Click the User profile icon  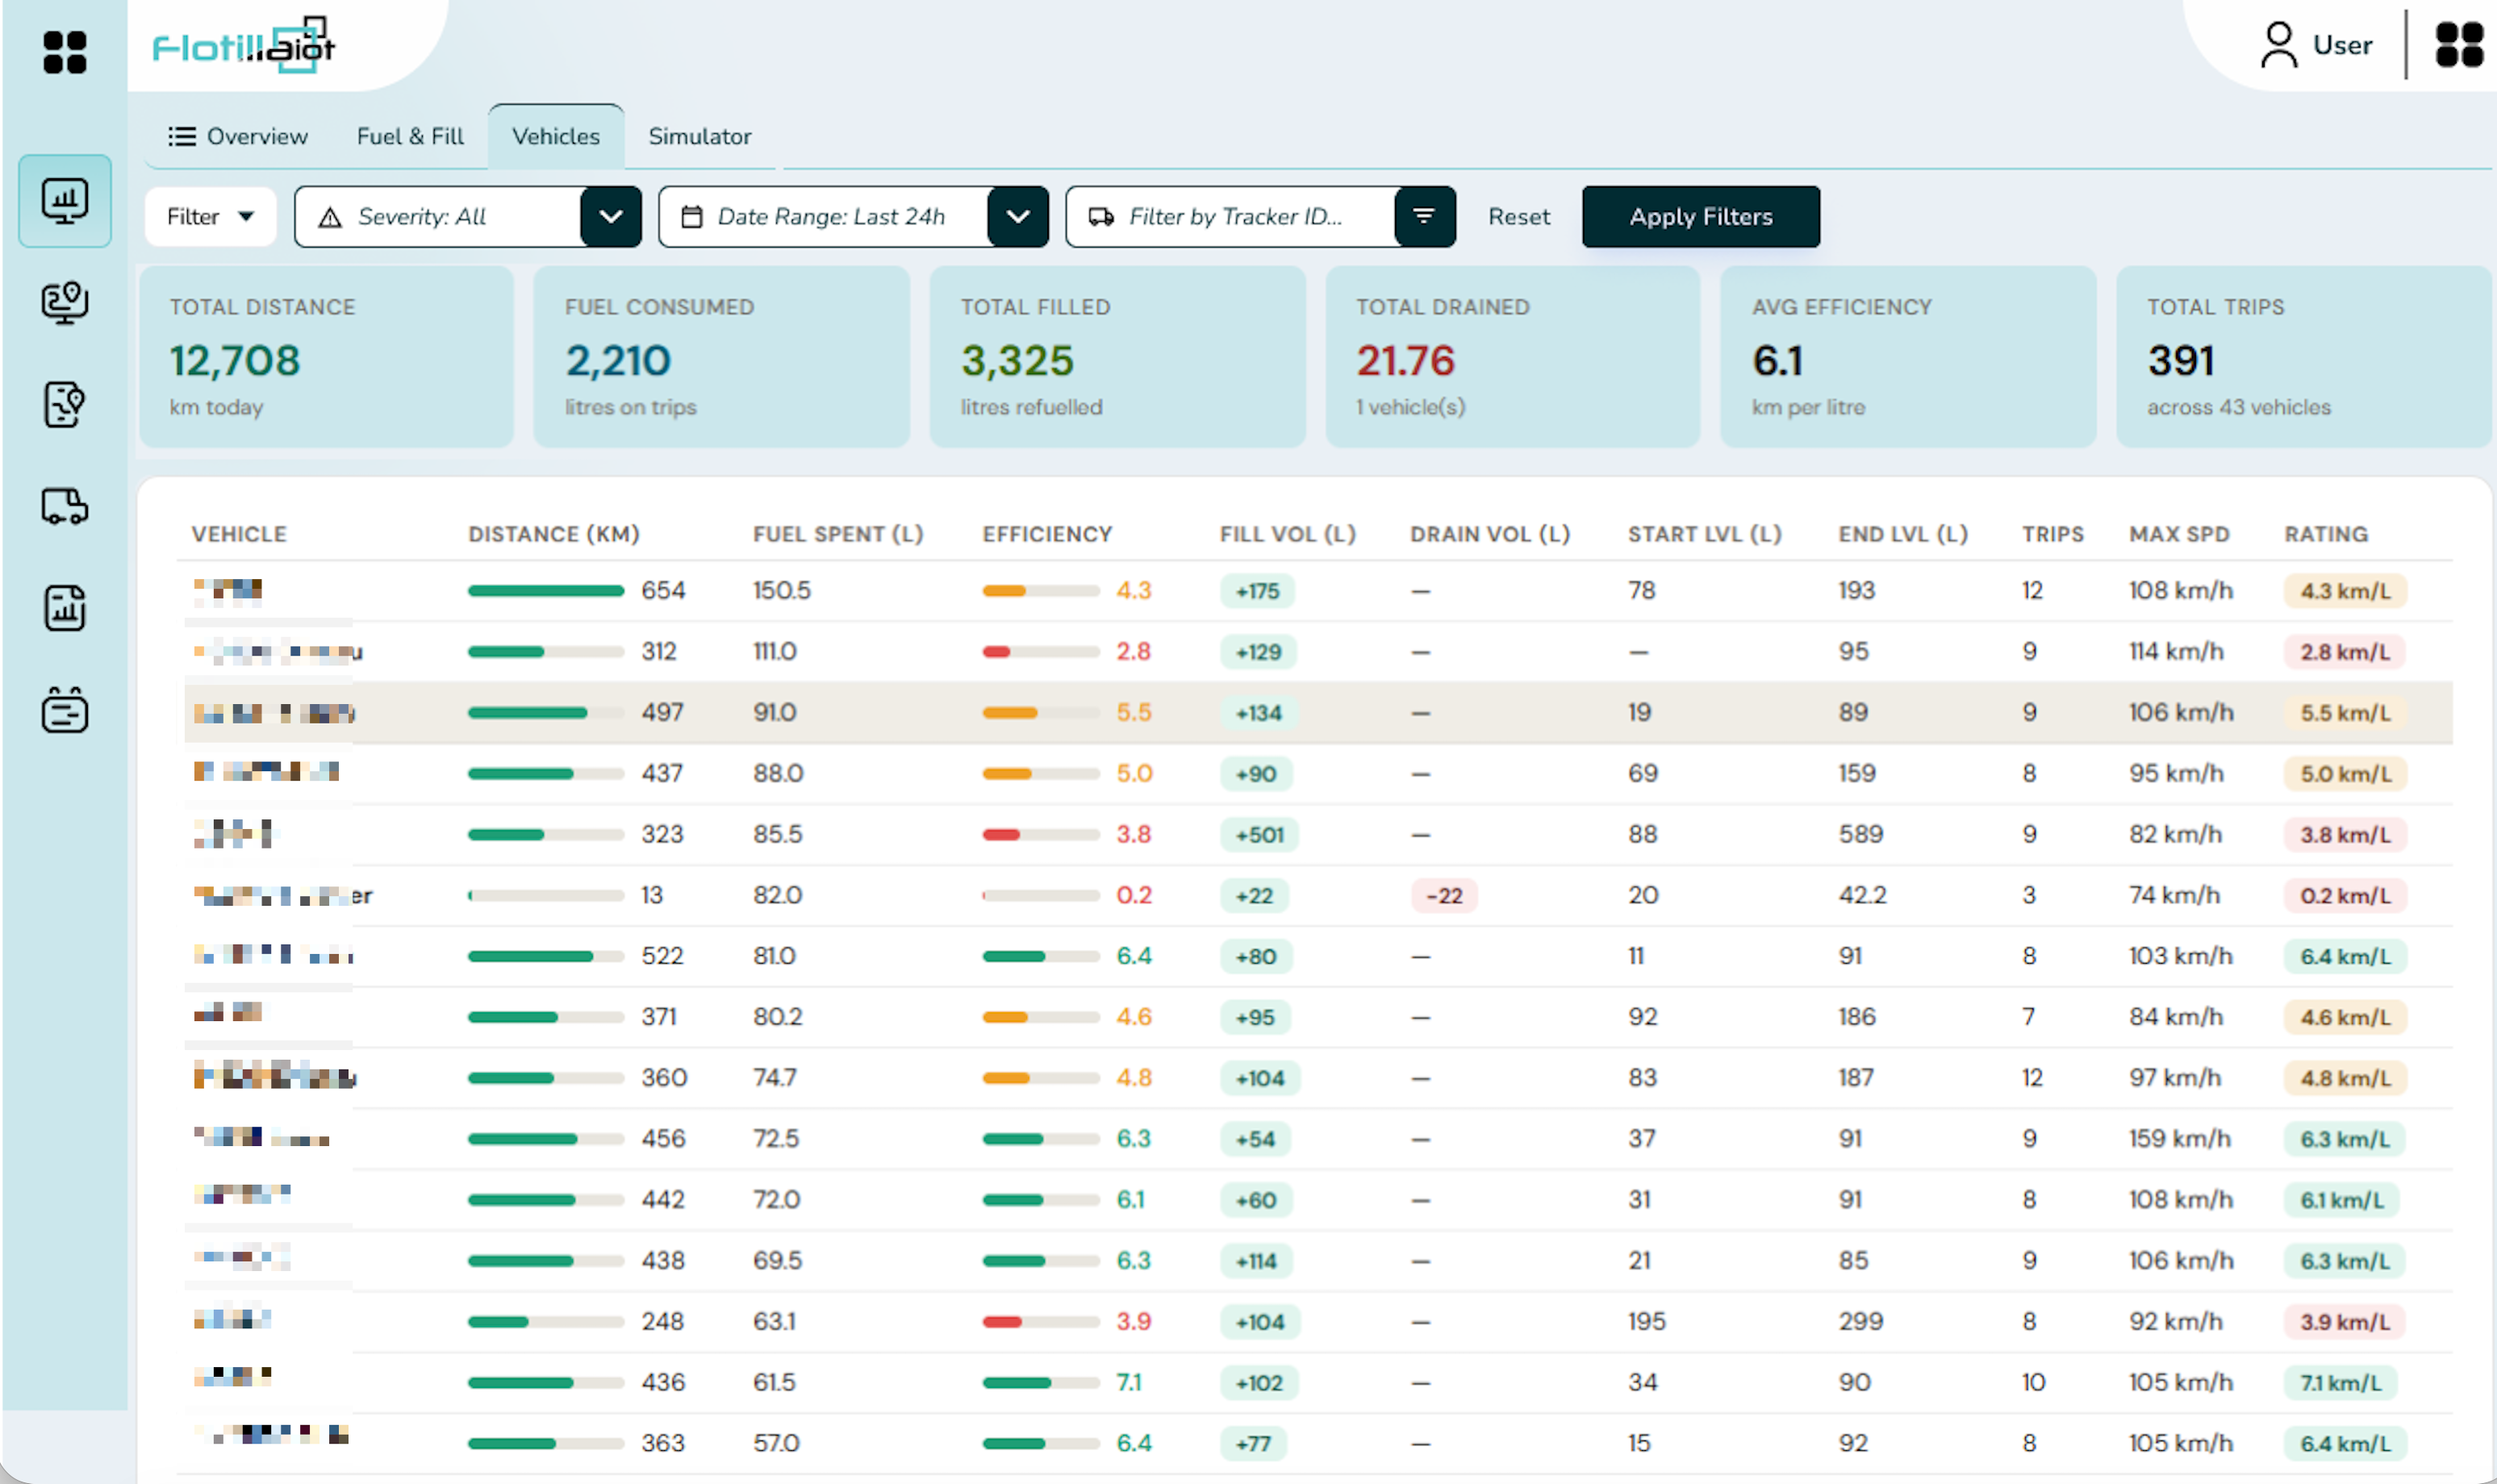click(2279, 45)
